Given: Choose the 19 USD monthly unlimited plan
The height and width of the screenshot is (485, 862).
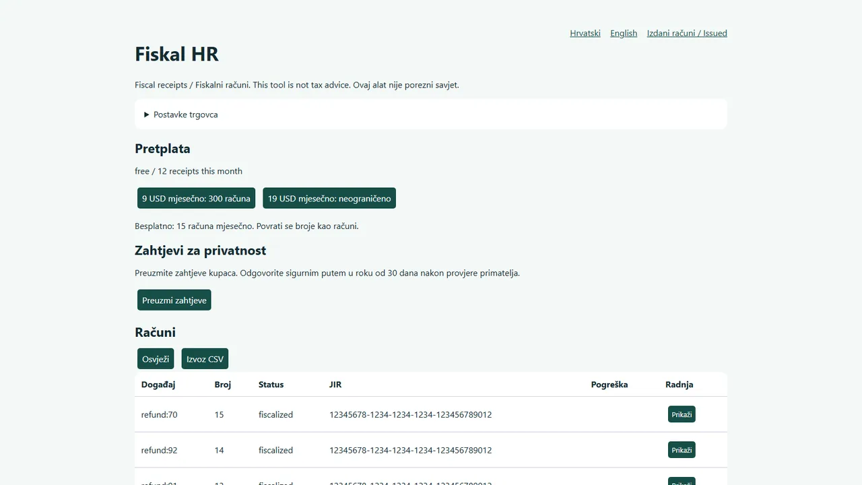Looking at the screenshot, I should click(x=329, y=198).
